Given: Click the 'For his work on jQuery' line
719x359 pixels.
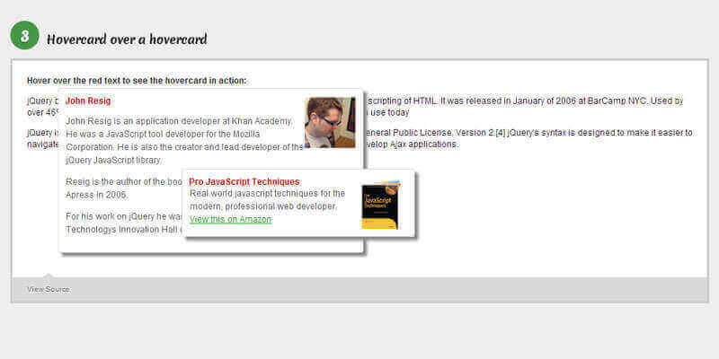Looking at the screenshot, I should [124, 216].
